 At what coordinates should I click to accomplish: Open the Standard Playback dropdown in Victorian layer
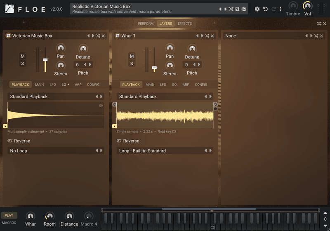(56, 97)
